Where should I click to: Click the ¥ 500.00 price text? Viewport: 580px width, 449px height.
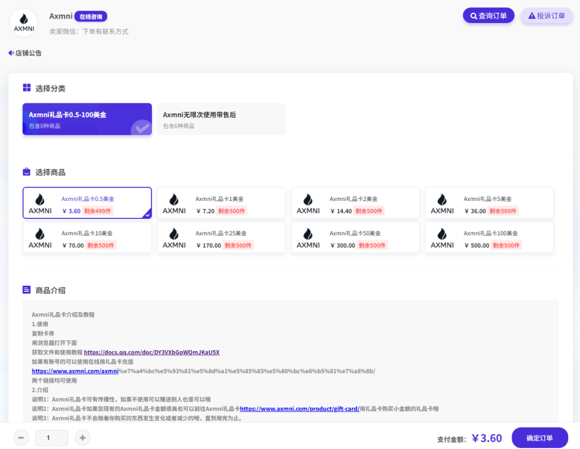pyautogui.click(x=477, y=245)
